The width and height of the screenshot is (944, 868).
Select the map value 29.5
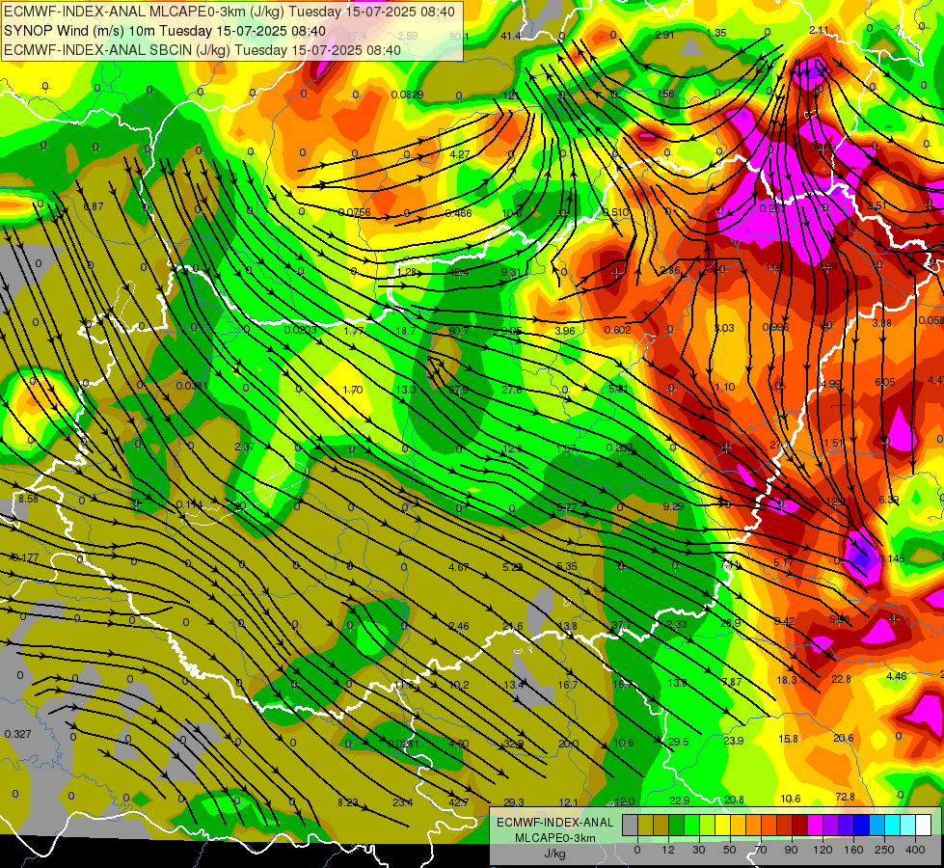(679, 742)
